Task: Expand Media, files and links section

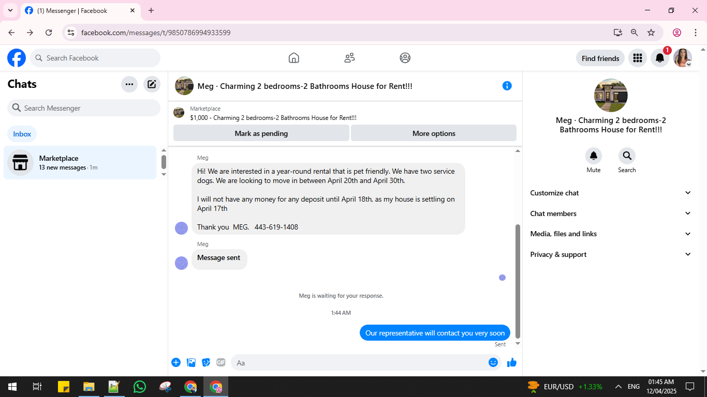Action: pos(611,234)
